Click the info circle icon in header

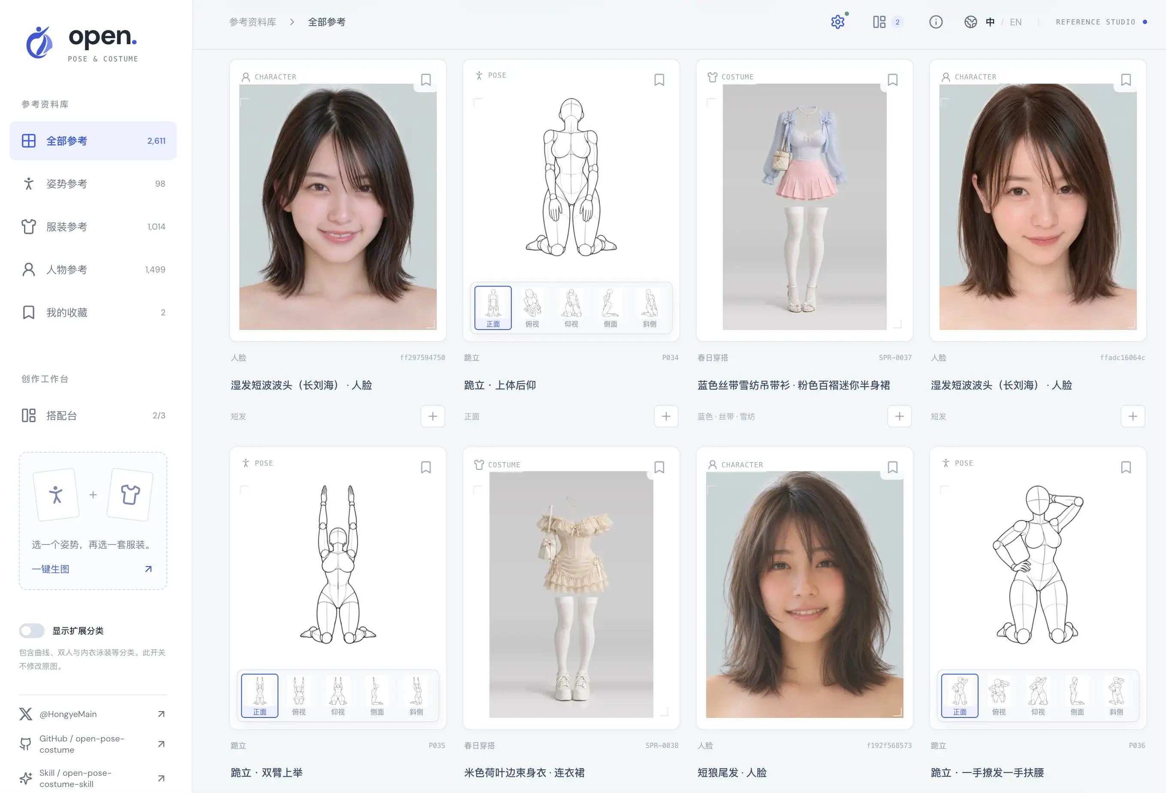click(x=936, y=22)
